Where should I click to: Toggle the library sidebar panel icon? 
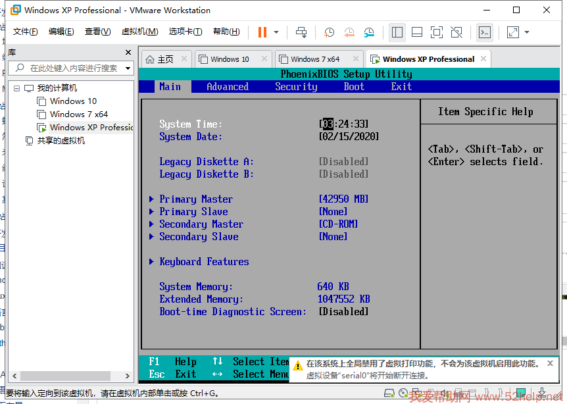[397, 32]
